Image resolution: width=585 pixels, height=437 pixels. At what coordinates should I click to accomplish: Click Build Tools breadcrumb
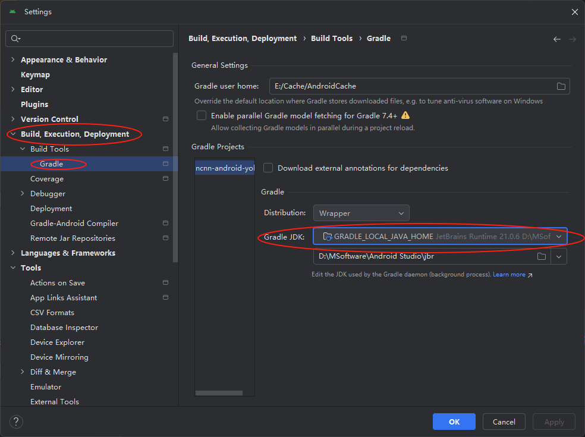(332, 39)
